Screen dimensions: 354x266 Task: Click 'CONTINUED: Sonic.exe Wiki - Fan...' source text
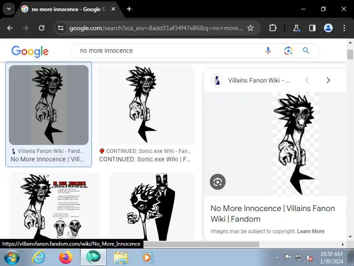tap(149, 151)
